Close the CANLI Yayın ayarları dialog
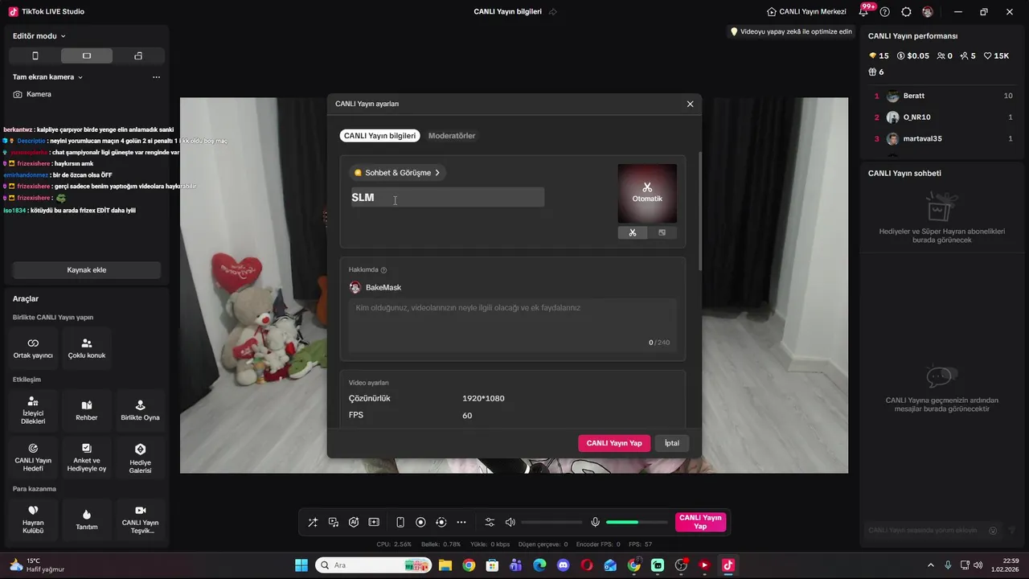This screenshot has height=579, width=1029. (x=690, y=104)
